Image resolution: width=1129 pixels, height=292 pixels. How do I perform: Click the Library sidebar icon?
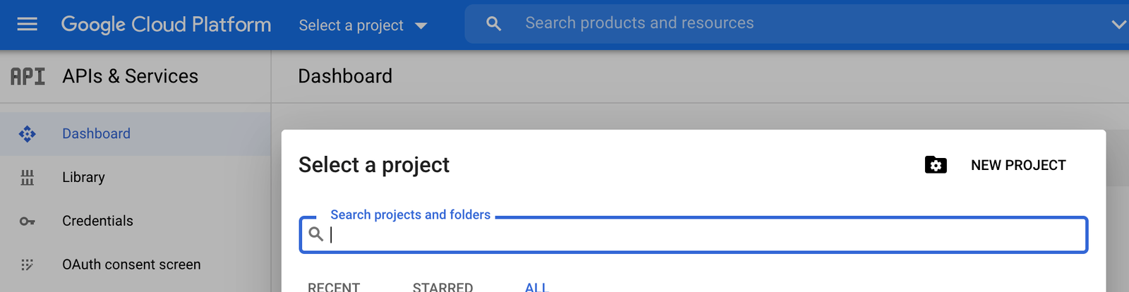(x=27, y=178)
